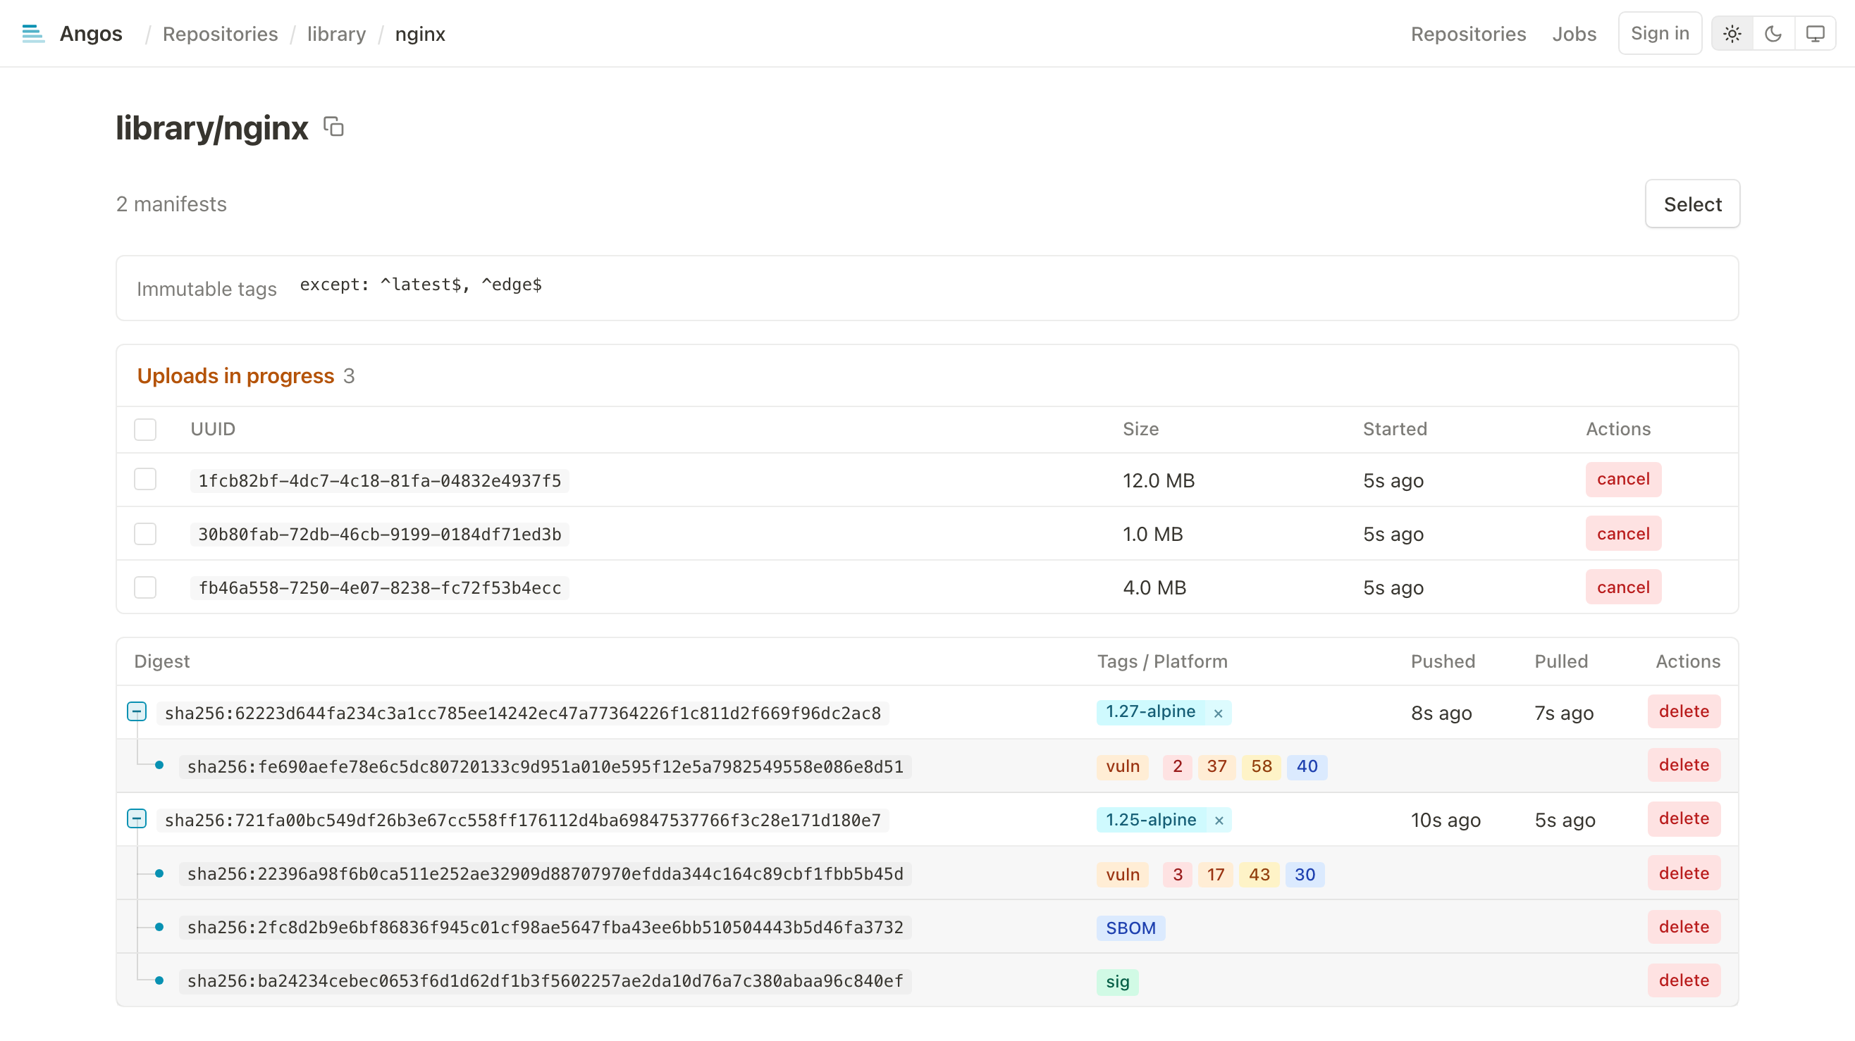Remove the 1.27-alpine tag with x

point(1219,713)
